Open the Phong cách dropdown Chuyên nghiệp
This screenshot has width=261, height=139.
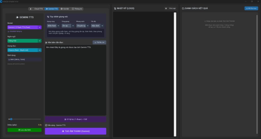83,26
